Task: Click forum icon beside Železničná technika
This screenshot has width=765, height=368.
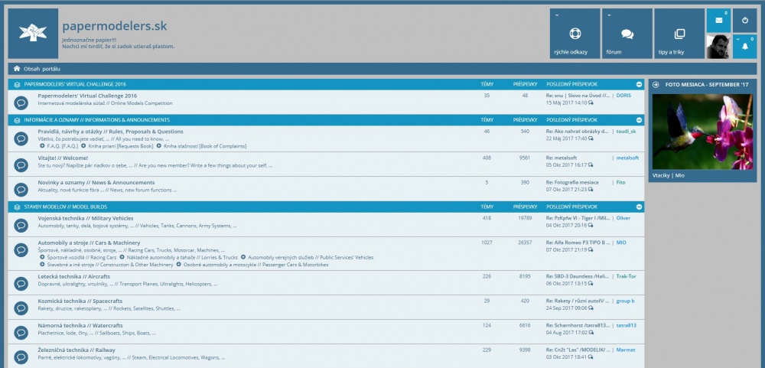Action: pos(21,357)
